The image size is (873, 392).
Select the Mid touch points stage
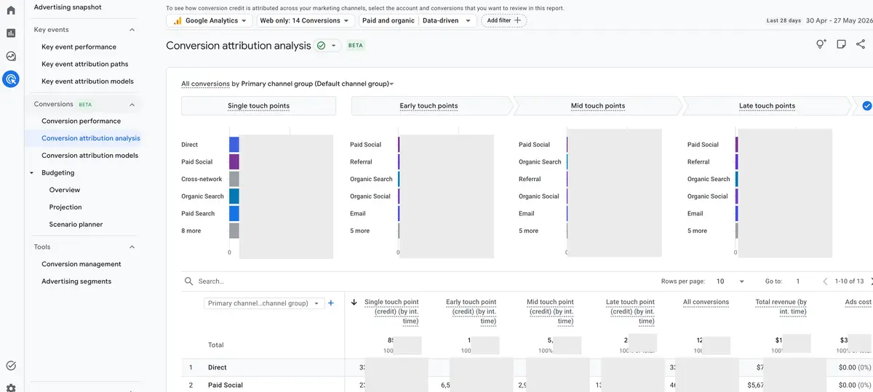597,105
